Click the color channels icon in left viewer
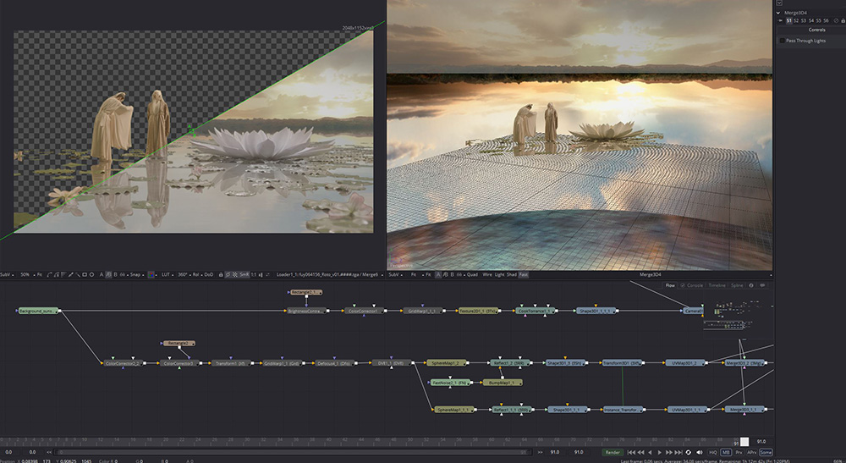 click(x=151, y=274)
